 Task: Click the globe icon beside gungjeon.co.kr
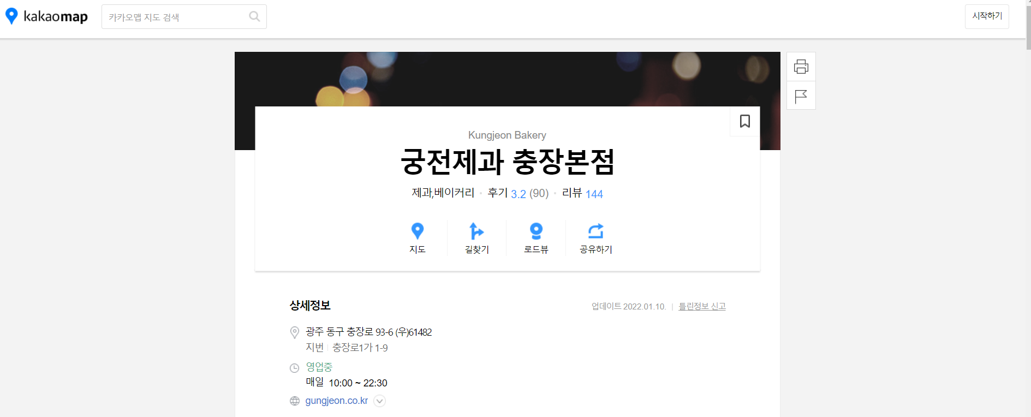click(295, 401)
